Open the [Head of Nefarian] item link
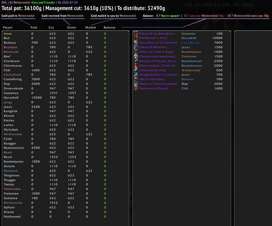Viewport: 272px width, 226px height. 153,47
